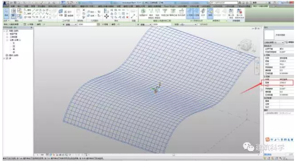This screenshot has width=297, height=163.
Task: Click the Edit Type button in Properties
Action: click(290, 43)
